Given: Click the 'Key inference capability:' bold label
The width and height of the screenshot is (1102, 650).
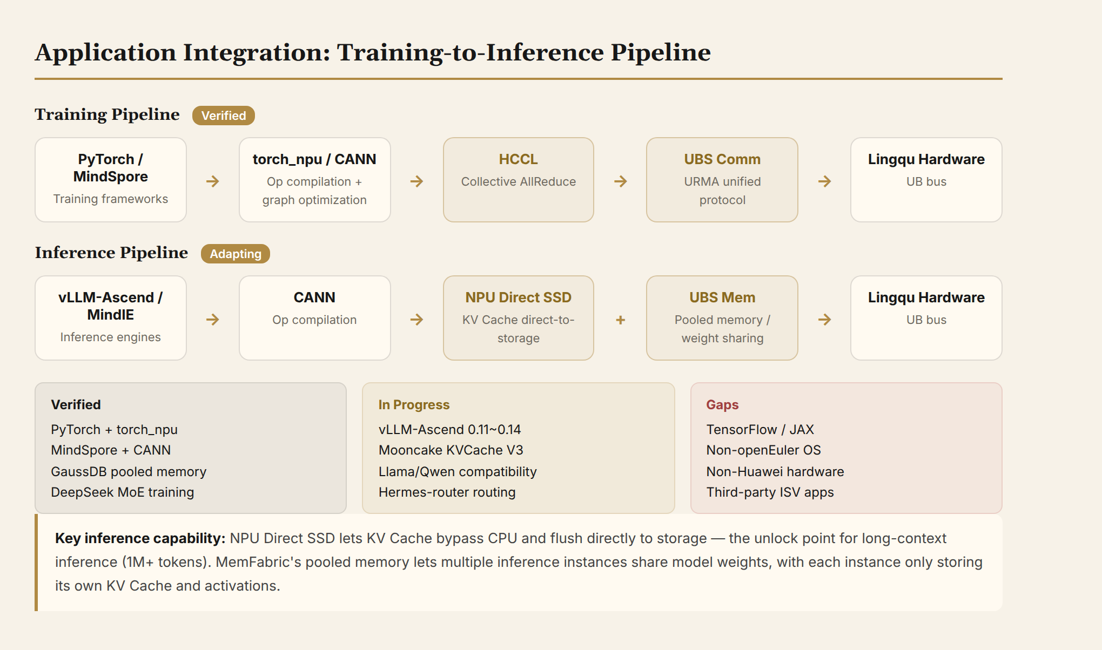Looking at the screenshot, I should [x=140, y=538].
